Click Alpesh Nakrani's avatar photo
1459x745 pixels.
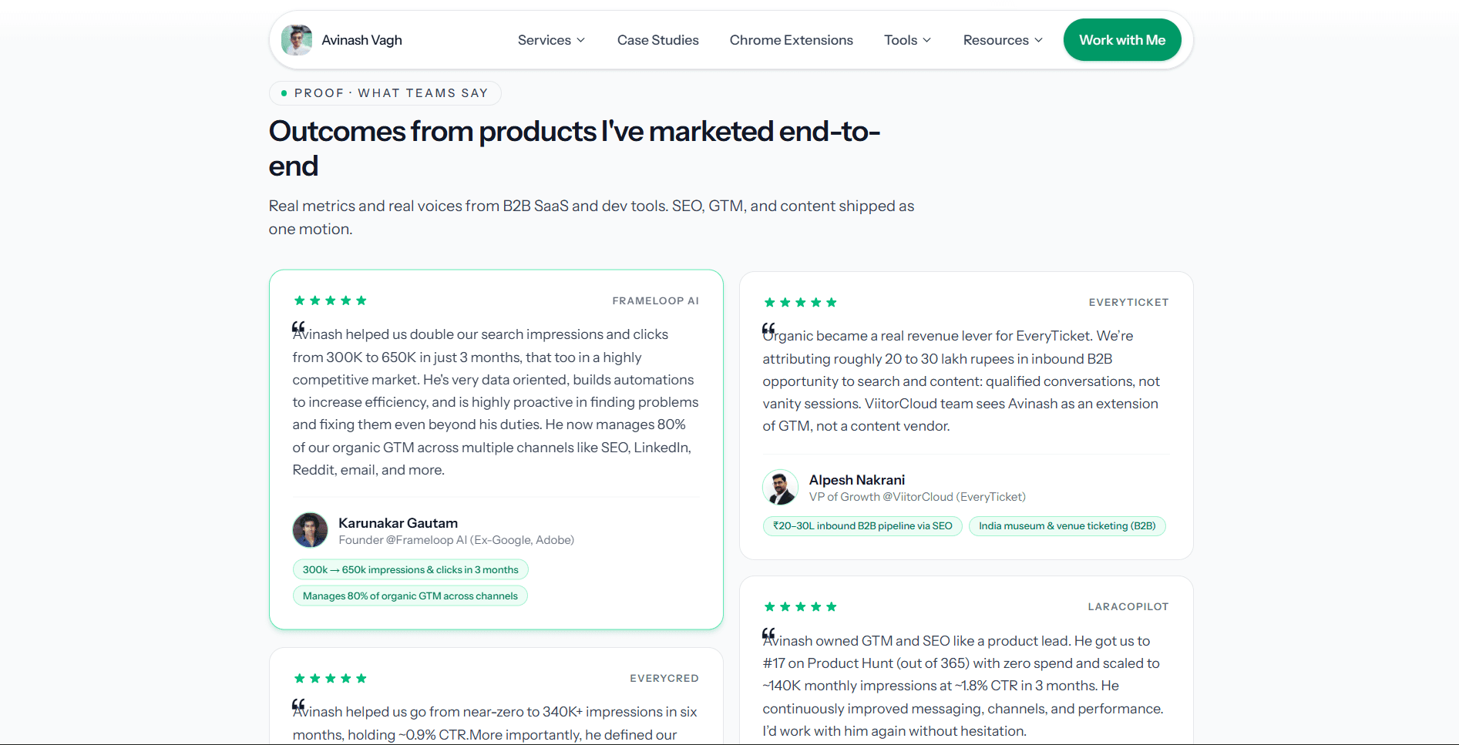pyautogui.click(x=780, y=487)
